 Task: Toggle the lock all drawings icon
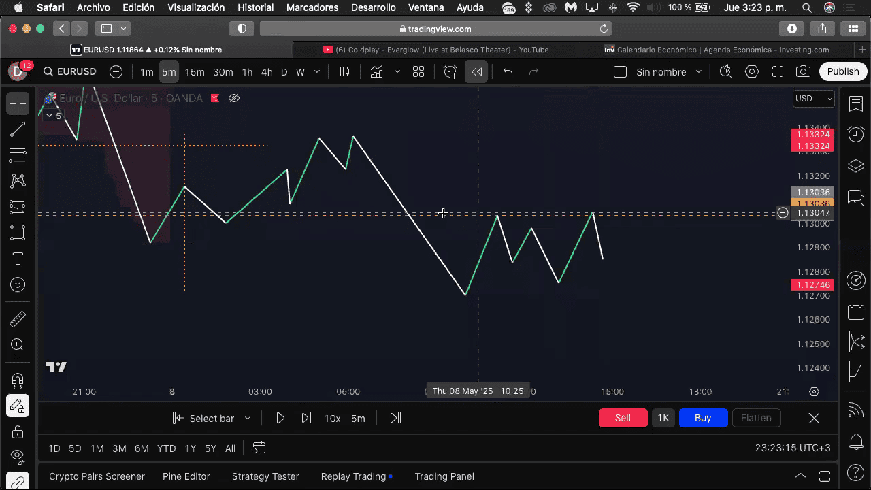pos(18,431)
